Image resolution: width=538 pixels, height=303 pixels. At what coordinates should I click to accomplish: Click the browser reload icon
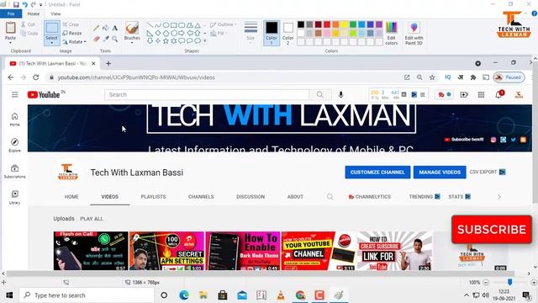tap(35, 77)
